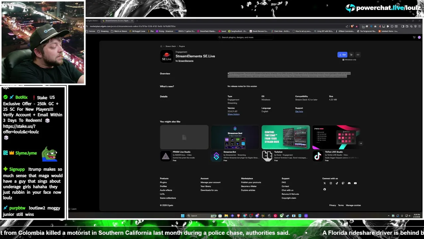Viewport: 424px width, 239px height.
Task: Open the Privacy footer link
Action: [333, 205]
